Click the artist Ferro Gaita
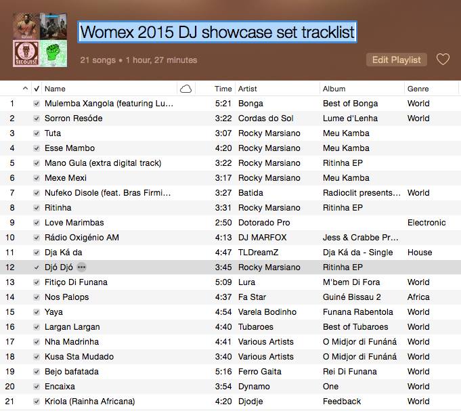Viewport: 461px width, 411px height. click(x=259, y=372)
